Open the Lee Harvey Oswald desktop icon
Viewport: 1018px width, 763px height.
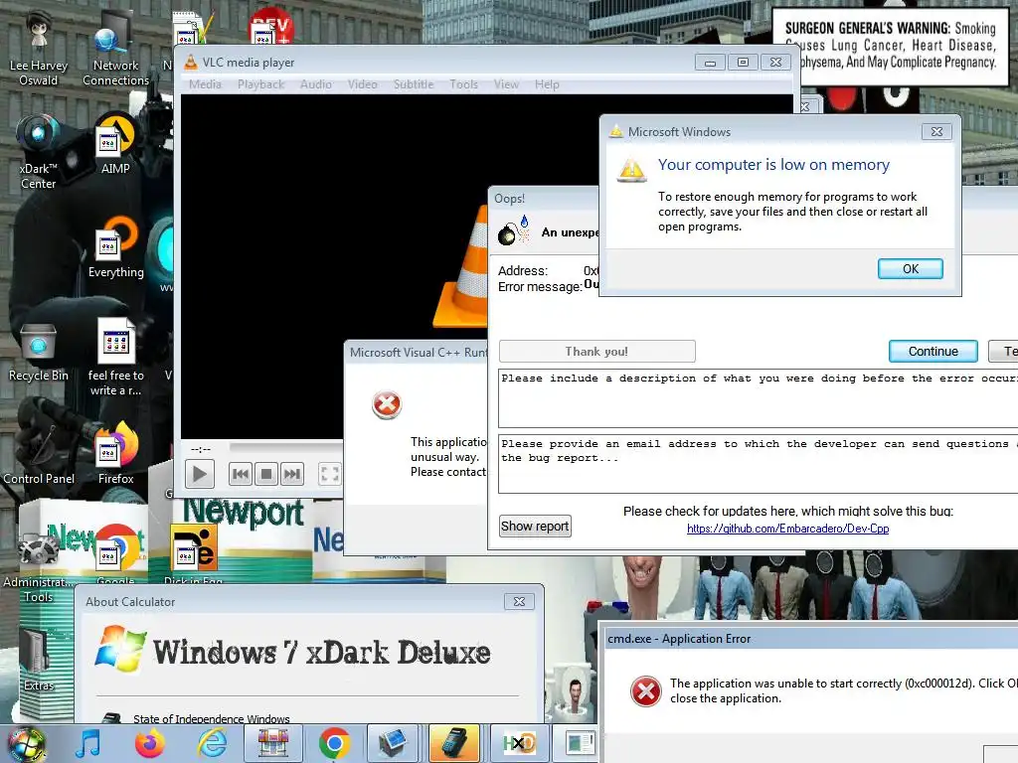pyautogui.click(x=39, y=49)
